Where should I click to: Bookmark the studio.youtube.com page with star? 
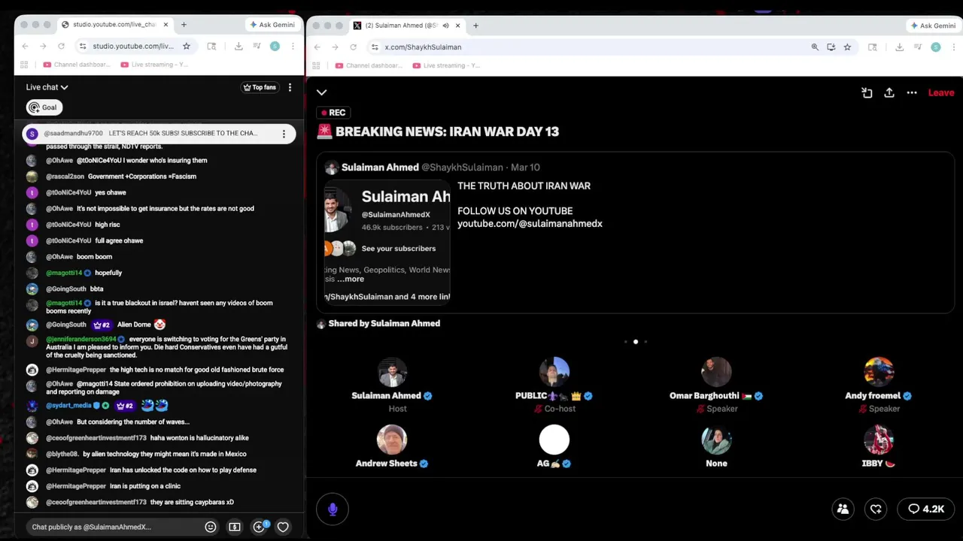[187, 46]
